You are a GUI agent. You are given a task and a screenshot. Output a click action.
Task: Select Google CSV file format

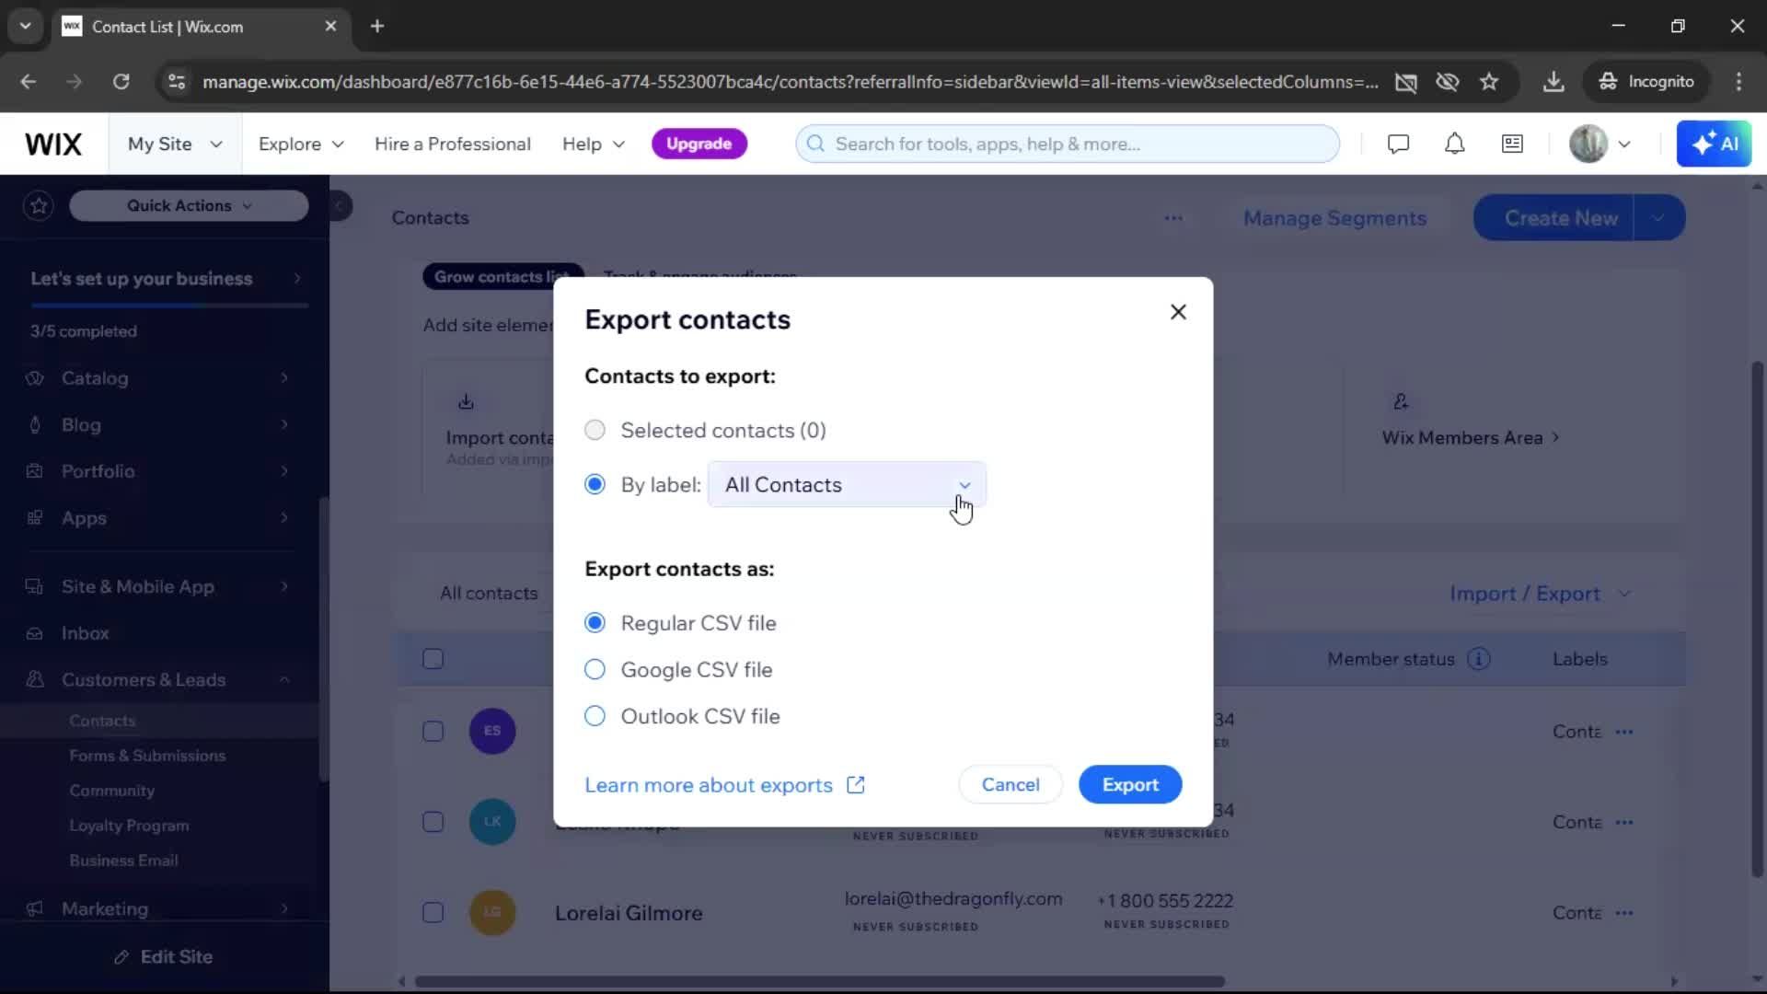click(595, 669)
